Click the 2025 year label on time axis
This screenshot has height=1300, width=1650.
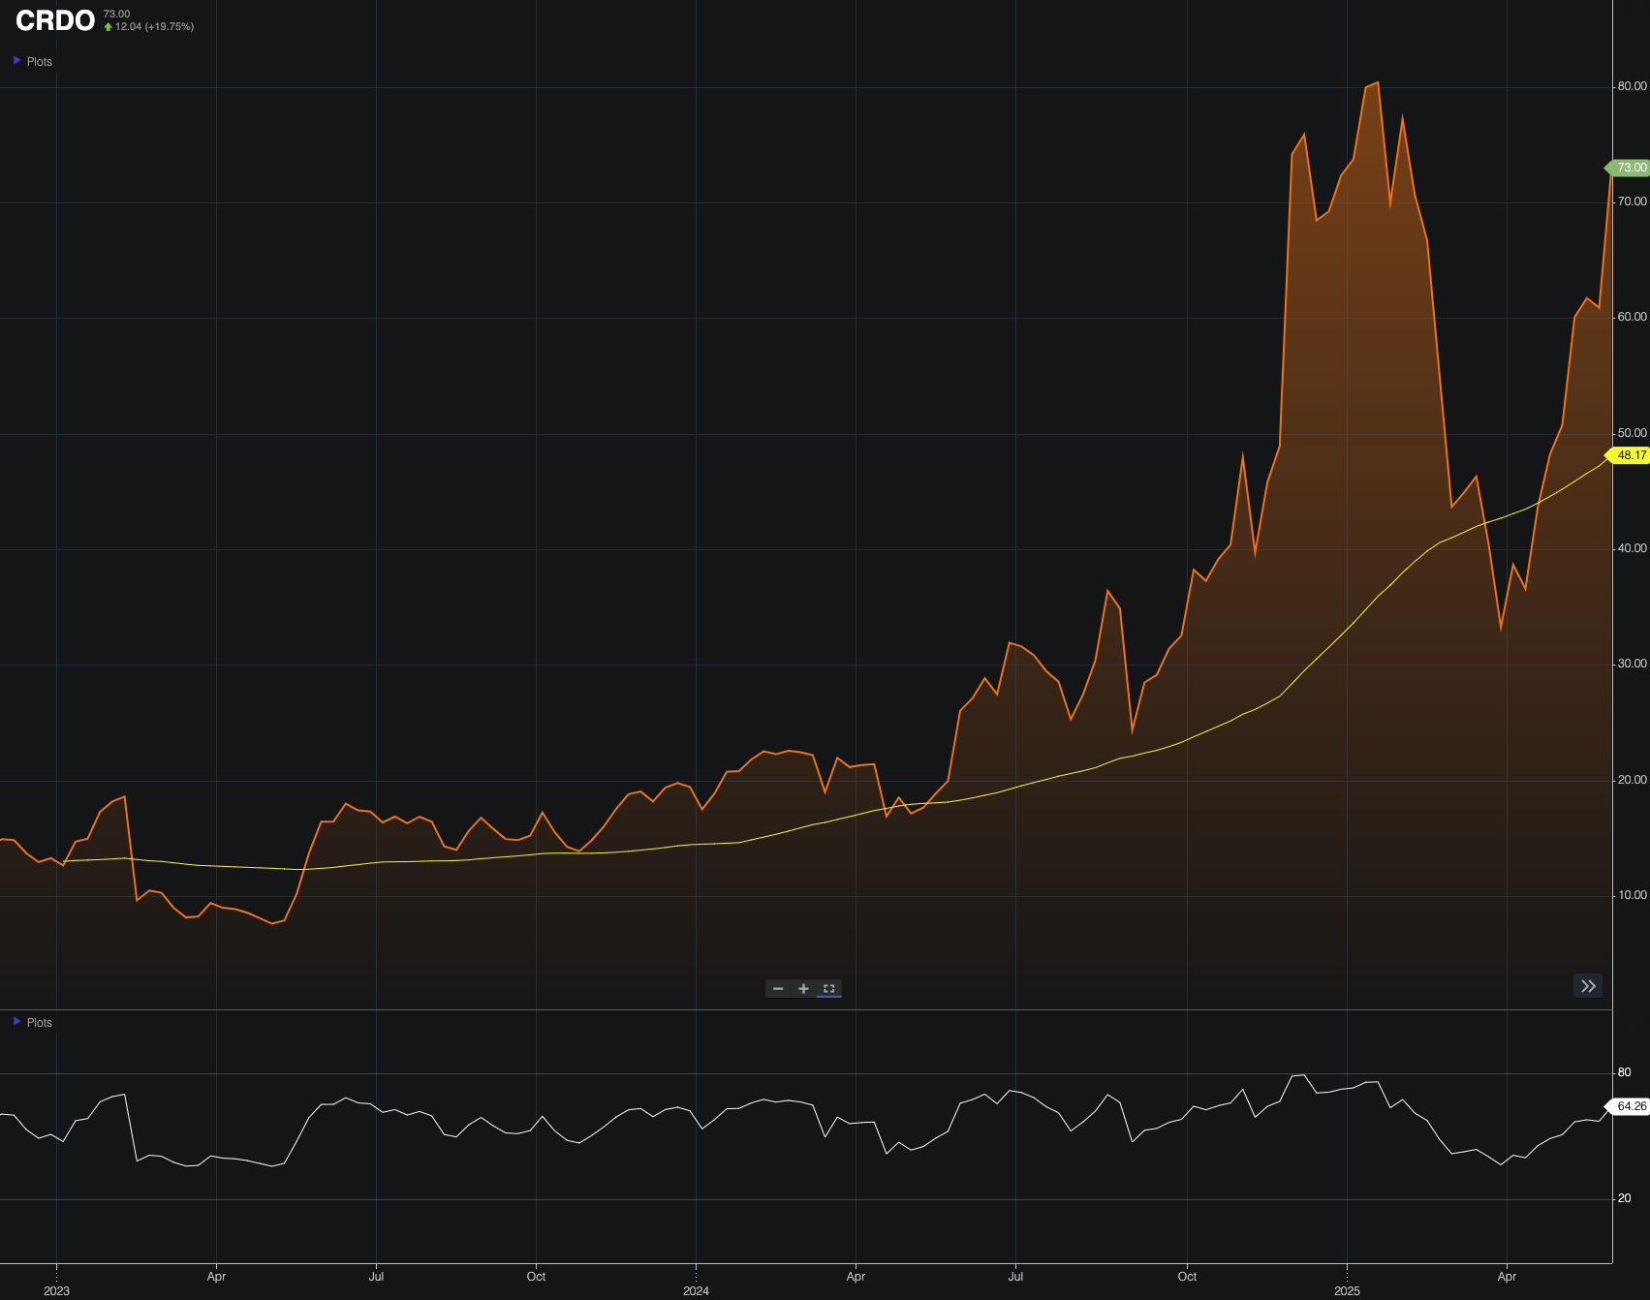1349,1289
